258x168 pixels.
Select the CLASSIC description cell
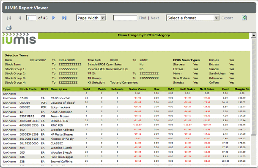57,144
